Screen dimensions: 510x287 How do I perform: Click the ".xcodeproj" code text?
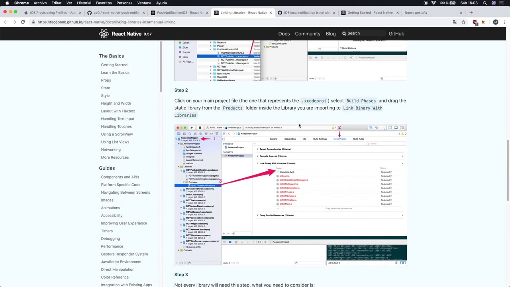point(314,101)
